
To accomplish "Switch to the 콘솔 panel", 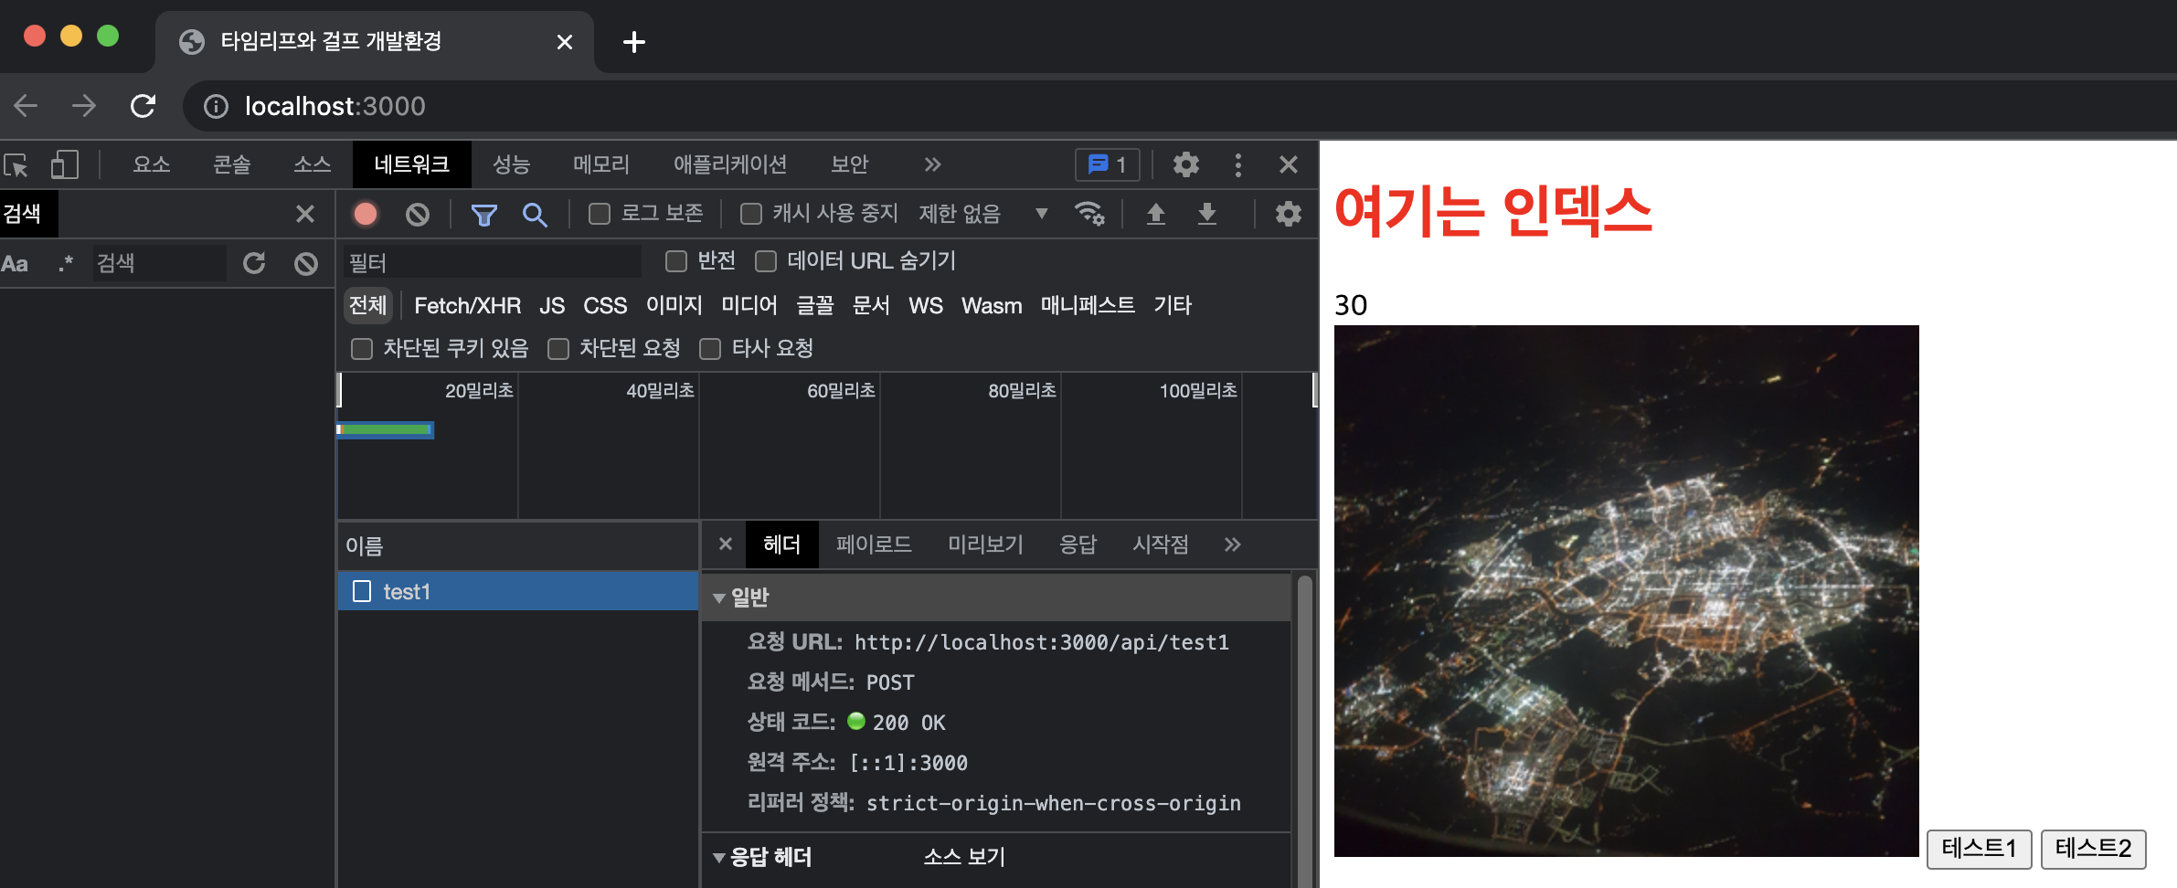I will 232,164.
